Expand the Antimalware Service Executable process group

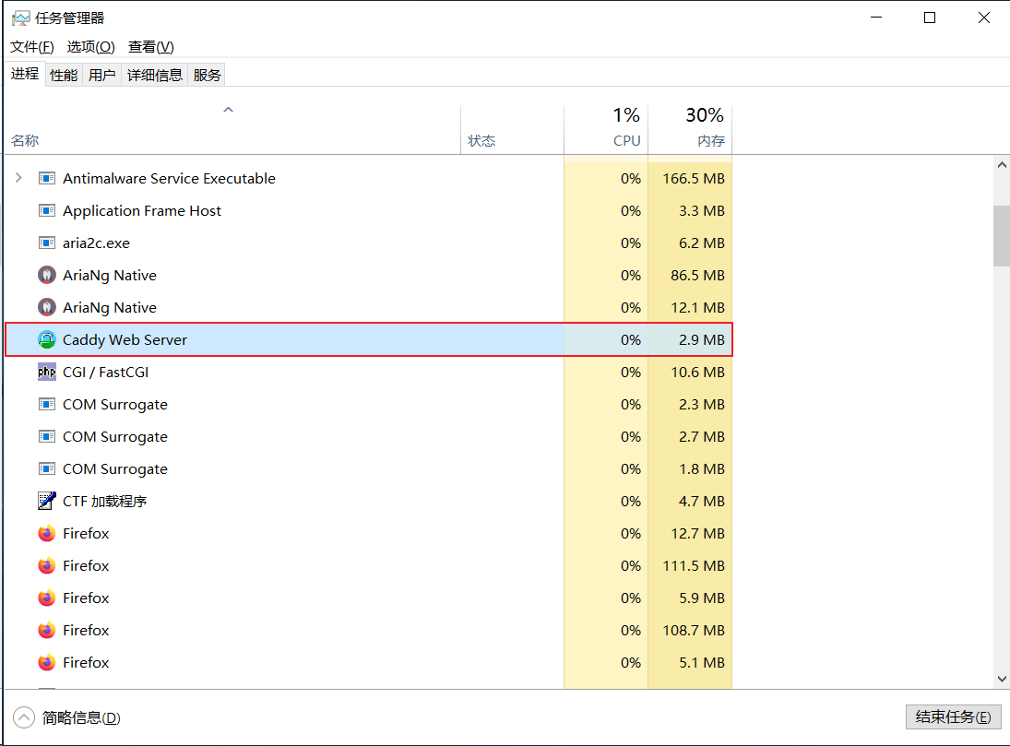coord(18,178)
